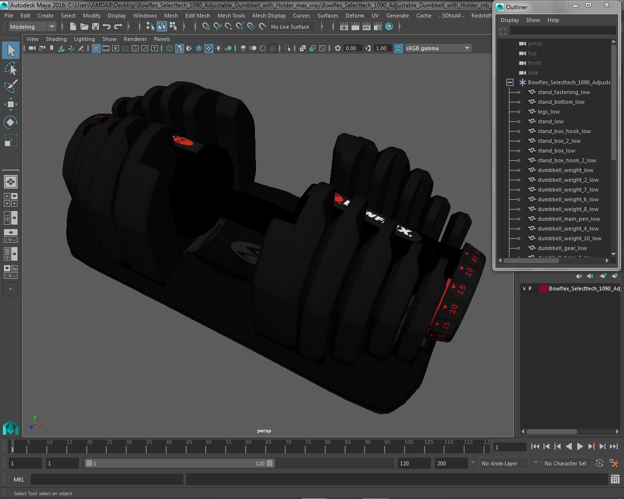
Task: Toggle layer visibility V box
Action: 525,288
